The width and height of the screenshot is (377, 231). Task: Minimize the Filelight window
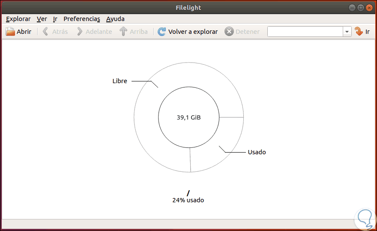[x=352, y=8]
